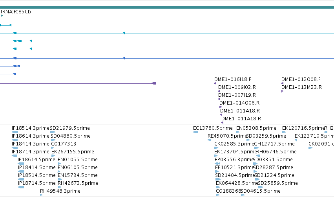Choose the IP18714.3prime label

pos(30,152)
